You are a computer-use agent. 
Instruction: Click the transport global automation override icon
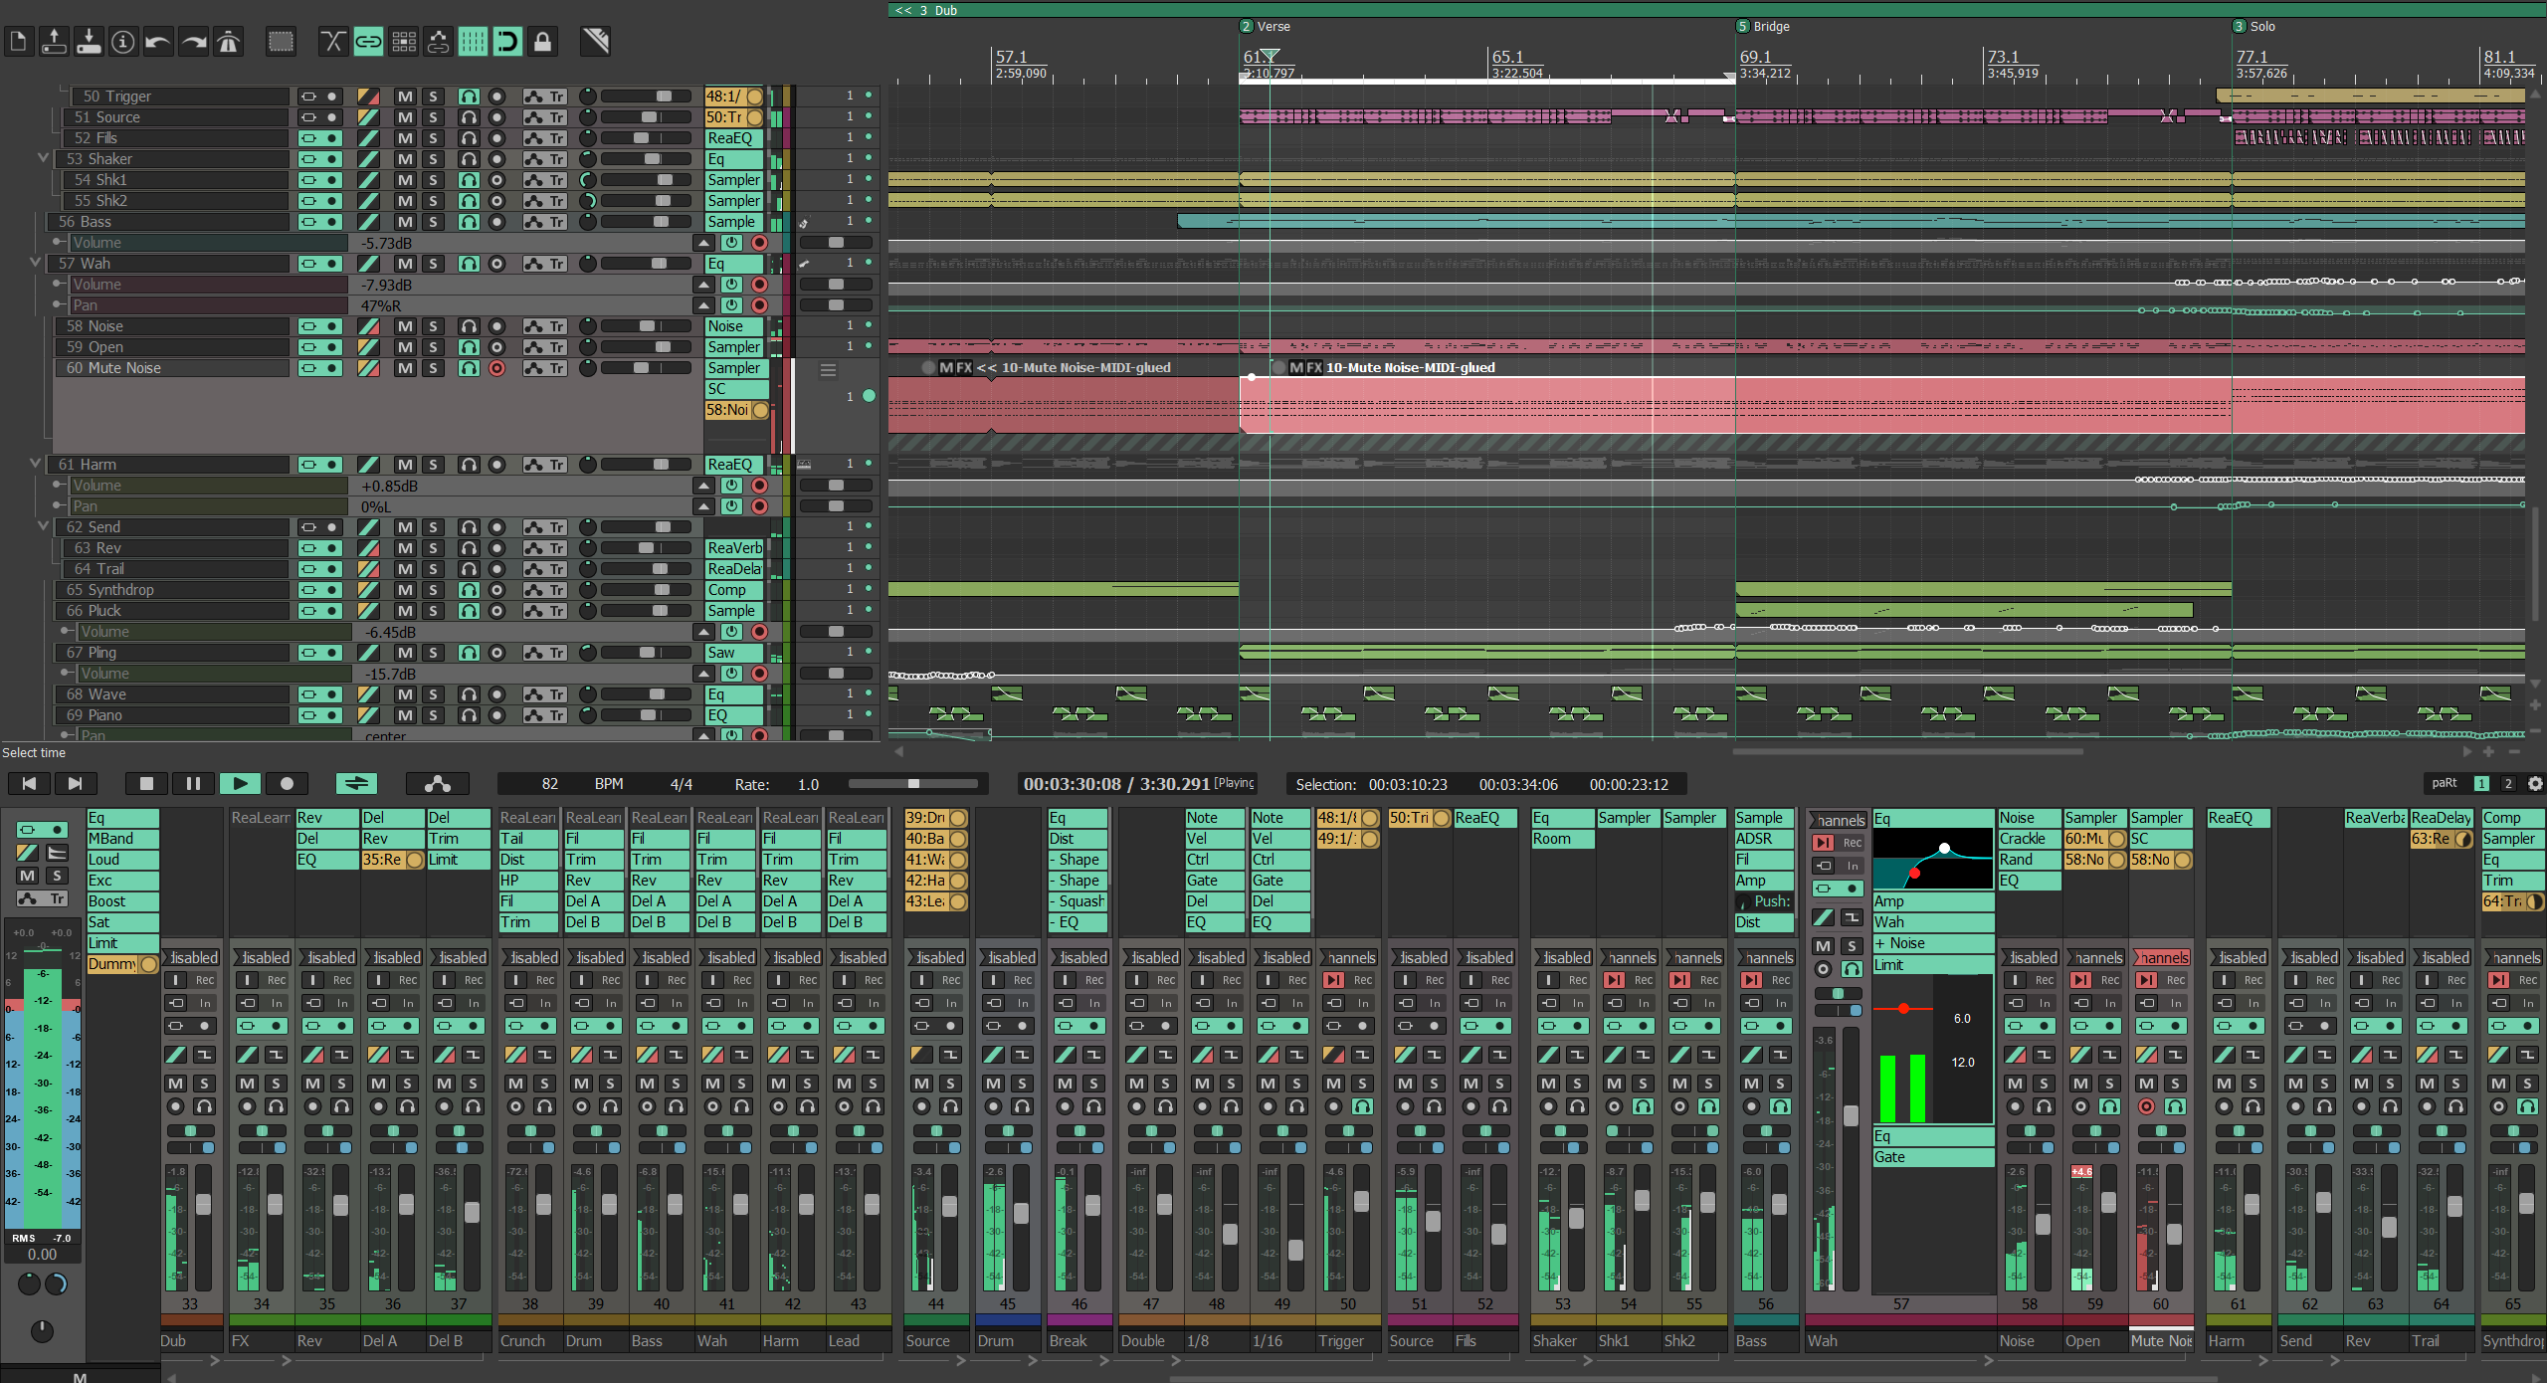click(438, 784)
